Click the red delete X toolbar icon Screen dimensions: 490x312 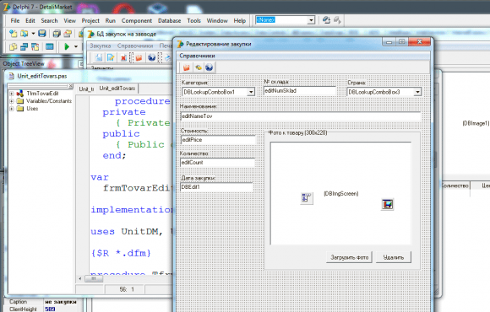[x=123, y=57]
